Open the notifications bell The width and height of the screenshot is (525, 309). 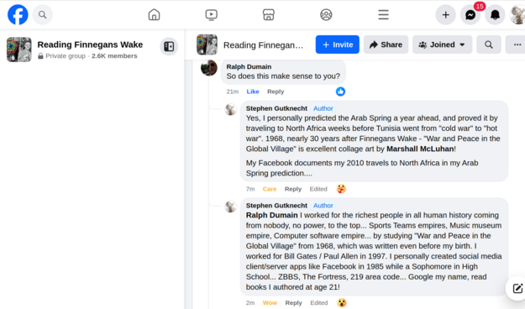(496, 15)
